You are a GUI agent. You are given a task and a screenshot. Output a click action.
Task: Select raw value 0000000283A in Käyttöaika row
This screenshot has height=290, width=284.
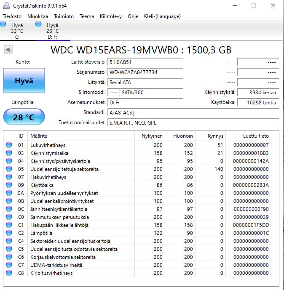pyautogui.click(x=251, y=185)
